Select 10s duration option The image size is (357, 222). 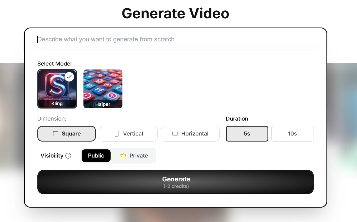(x=292, y=134)
